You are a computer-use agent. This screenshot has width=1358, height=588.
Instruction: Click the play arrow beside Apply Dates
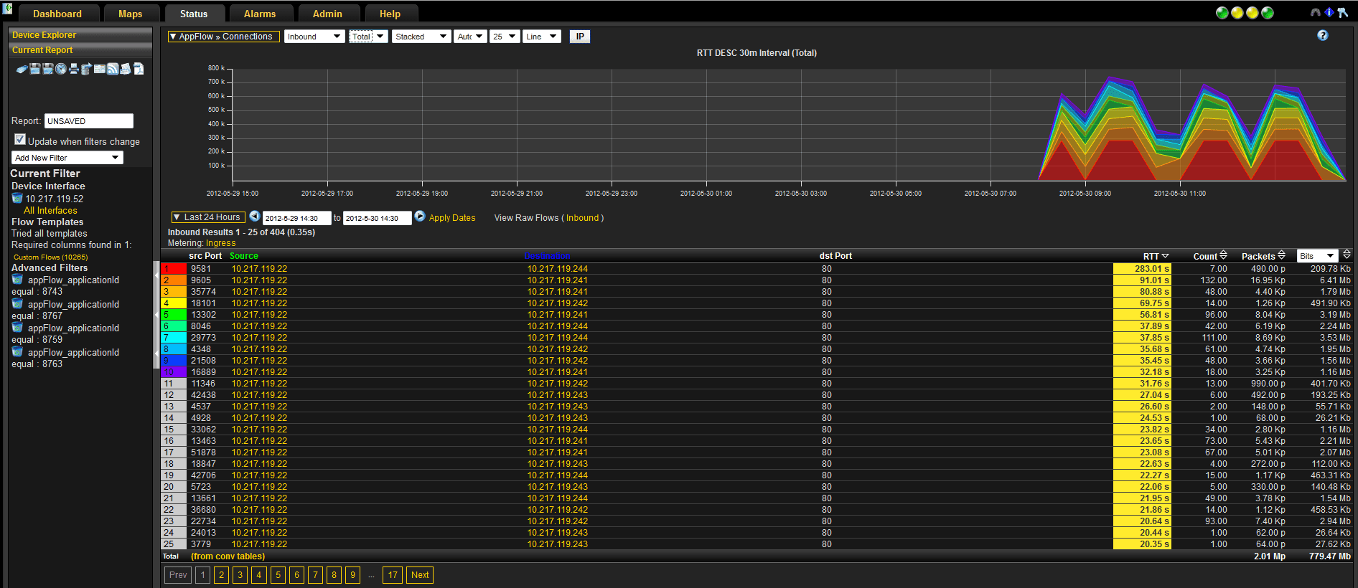420,216
